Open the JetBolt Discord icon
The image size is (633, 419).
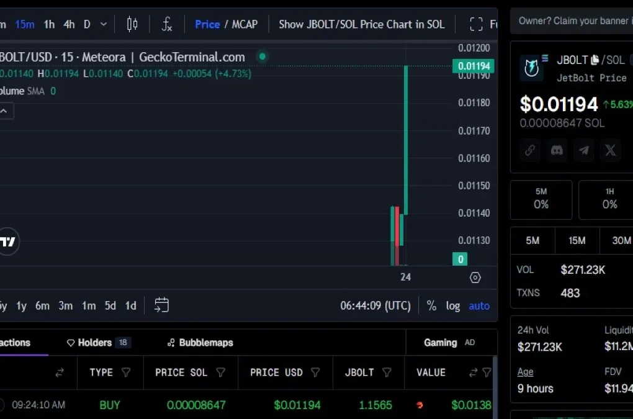[x=557, y=151]
